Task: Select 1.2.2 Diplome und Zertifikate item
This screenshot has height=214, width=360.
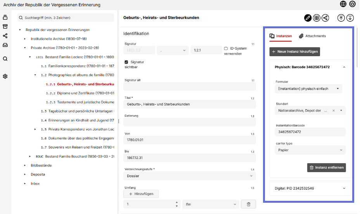Action: pyautogui.click(x=80, y=93)
